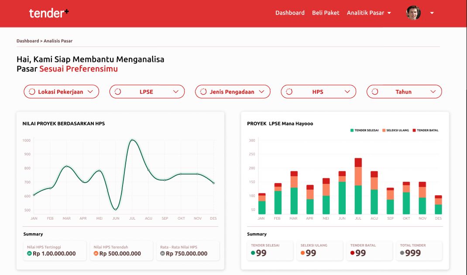
Task: Click the circle icon in Lokasi Pekerjaan filter
Action: point(32,92)
